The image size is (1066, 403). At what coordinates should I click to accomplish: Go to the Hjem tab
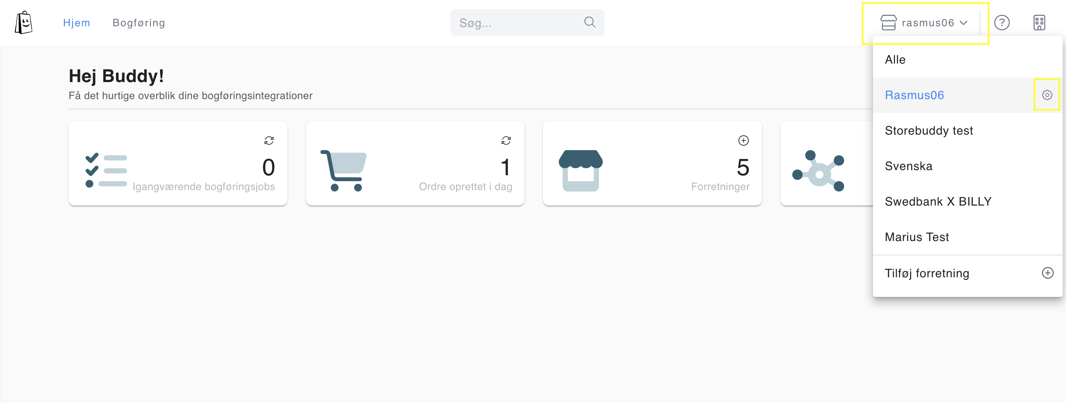(77, 23)
